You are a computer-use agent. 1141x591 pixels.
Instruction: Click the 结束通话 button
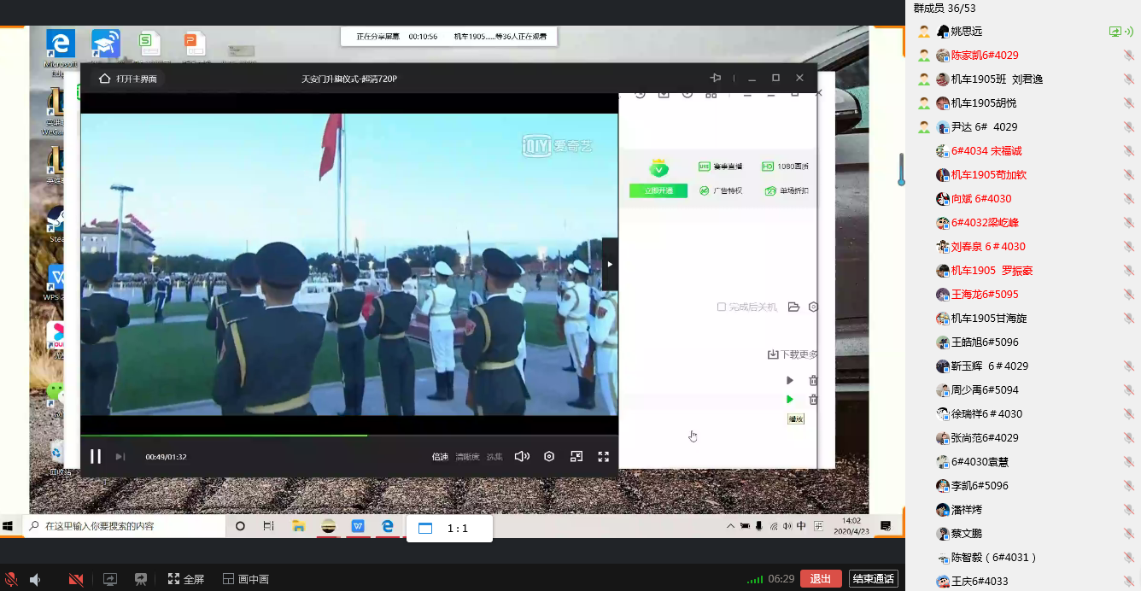click(x=874, y=579)
